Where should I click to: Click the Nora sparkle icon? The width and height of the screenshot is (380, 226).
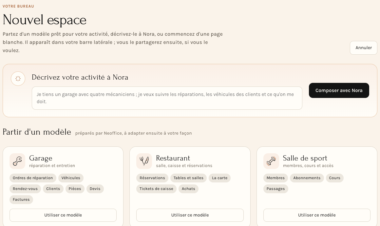click(x=18, y=79)
